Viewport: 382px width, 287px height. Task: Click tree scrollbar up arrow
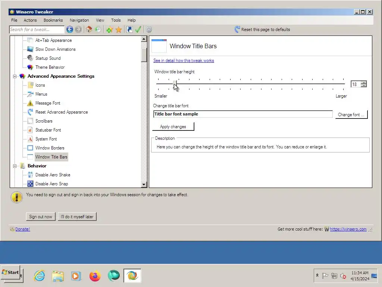point(144,39)
